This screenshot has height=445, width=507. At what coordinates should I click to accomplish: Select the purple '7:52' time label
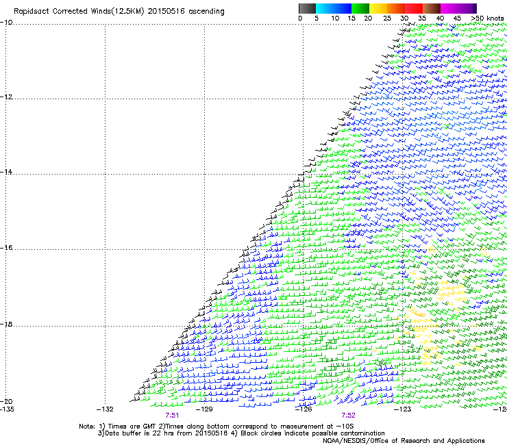point(348,416)
